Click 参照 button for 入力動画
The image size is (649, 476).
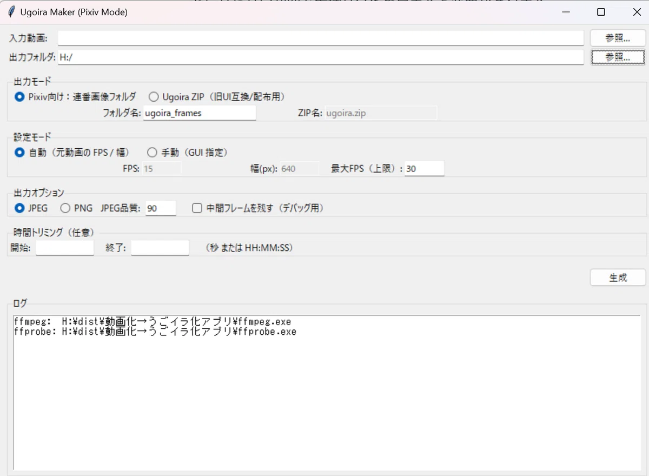(618, 38)
